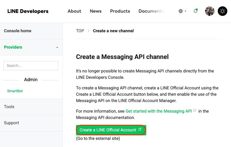Open the notifications bell icon
231x147 pixels.
(196, 11)
